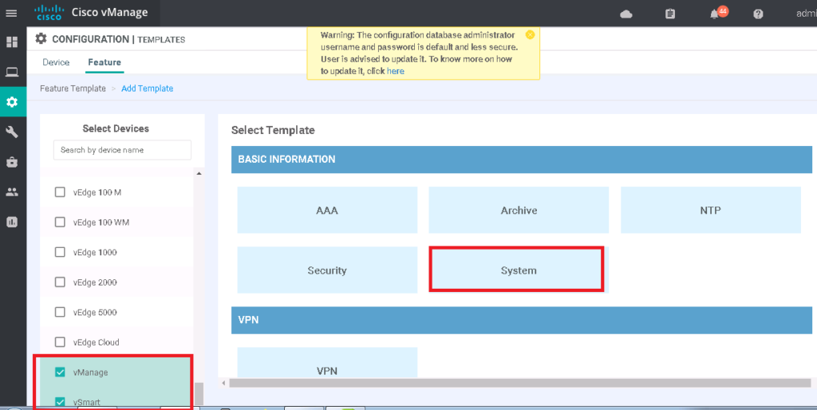Select the VPN template tile
Image resolution: width=817 pixels, height=410 pixels.
coord(327,363)
